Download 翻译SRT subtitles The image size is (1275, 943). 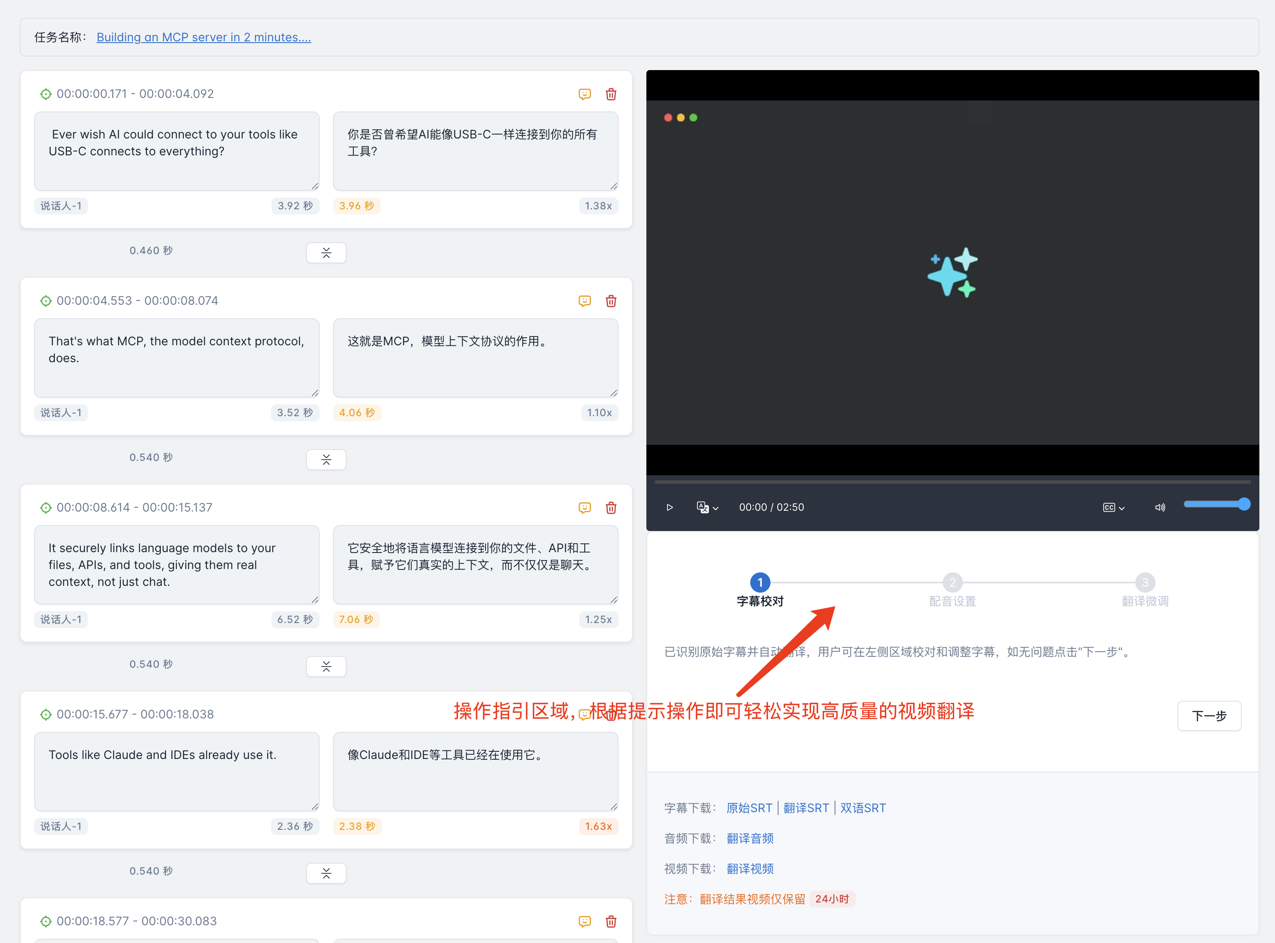pyautogui.click(x=806, y=808)
